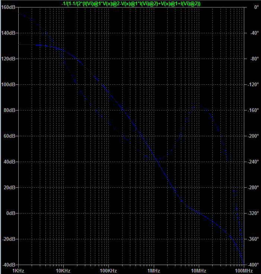
Task: Click the 20dB left axis label
Action: (9, 187)
